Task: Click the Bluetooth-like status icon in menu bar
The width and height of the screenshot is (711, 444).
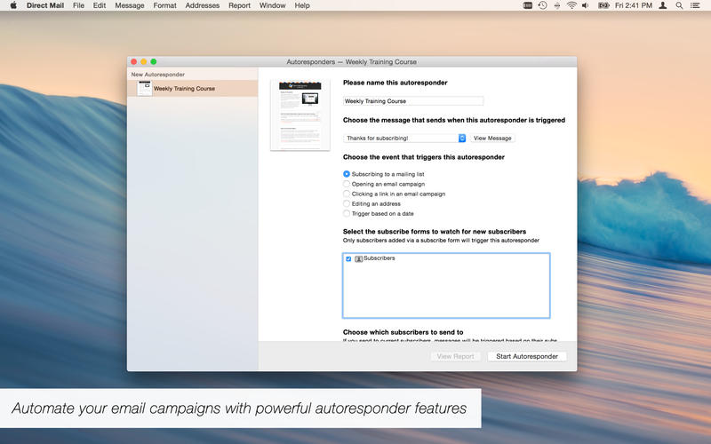Action: [x=557, y=5]
